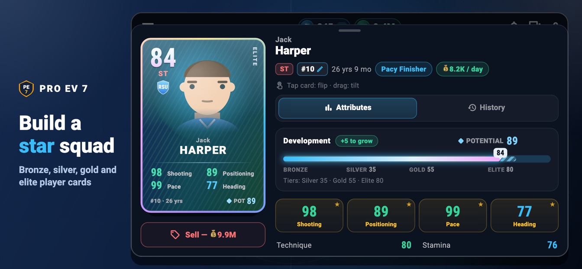Image resolution: width=582 pixels, height=269 pixels.
Task: Open the History tab
Action: (x=487, y=107)
